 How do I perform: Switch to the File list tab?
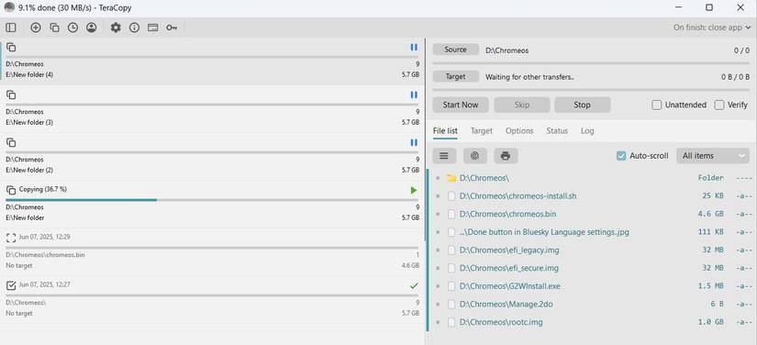445,131
